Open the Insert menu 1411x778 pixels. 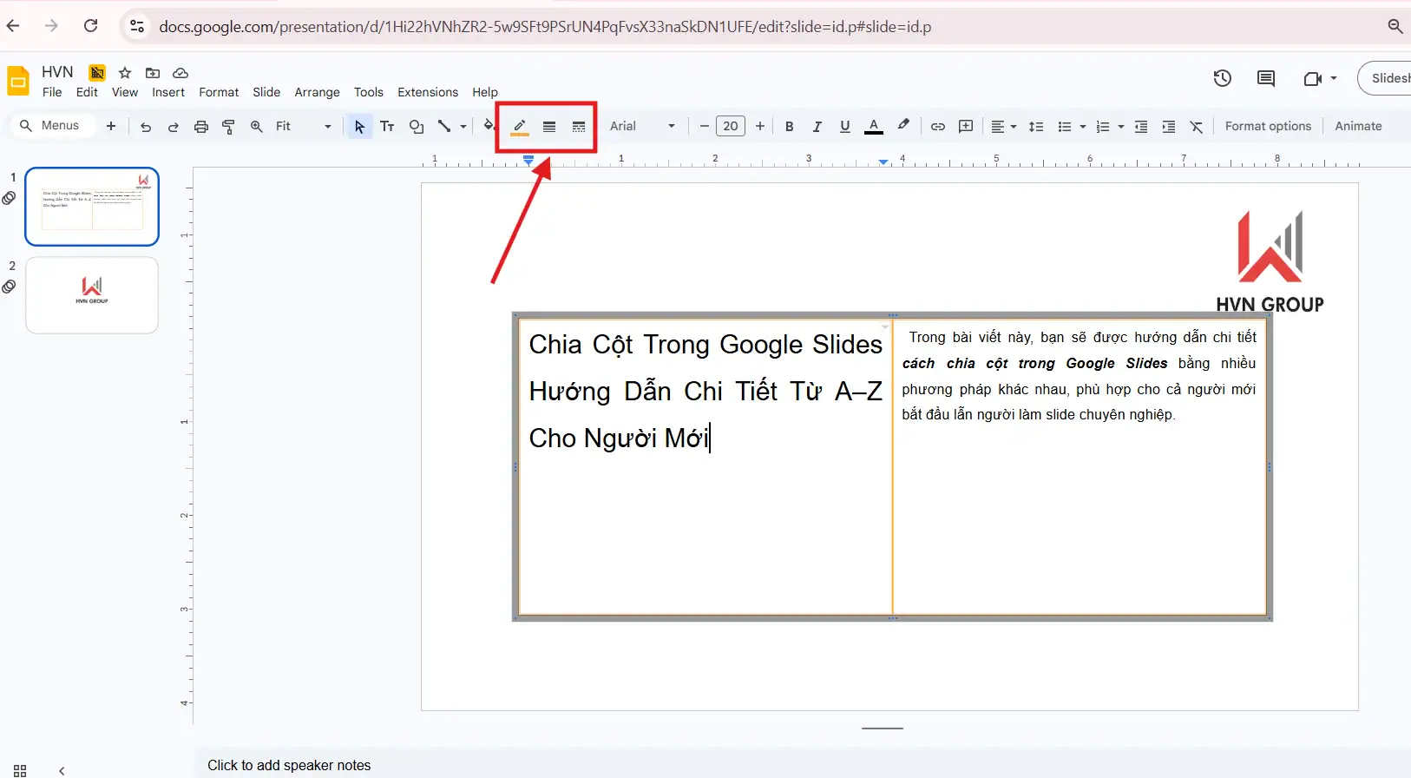click(x=168, y=92)
